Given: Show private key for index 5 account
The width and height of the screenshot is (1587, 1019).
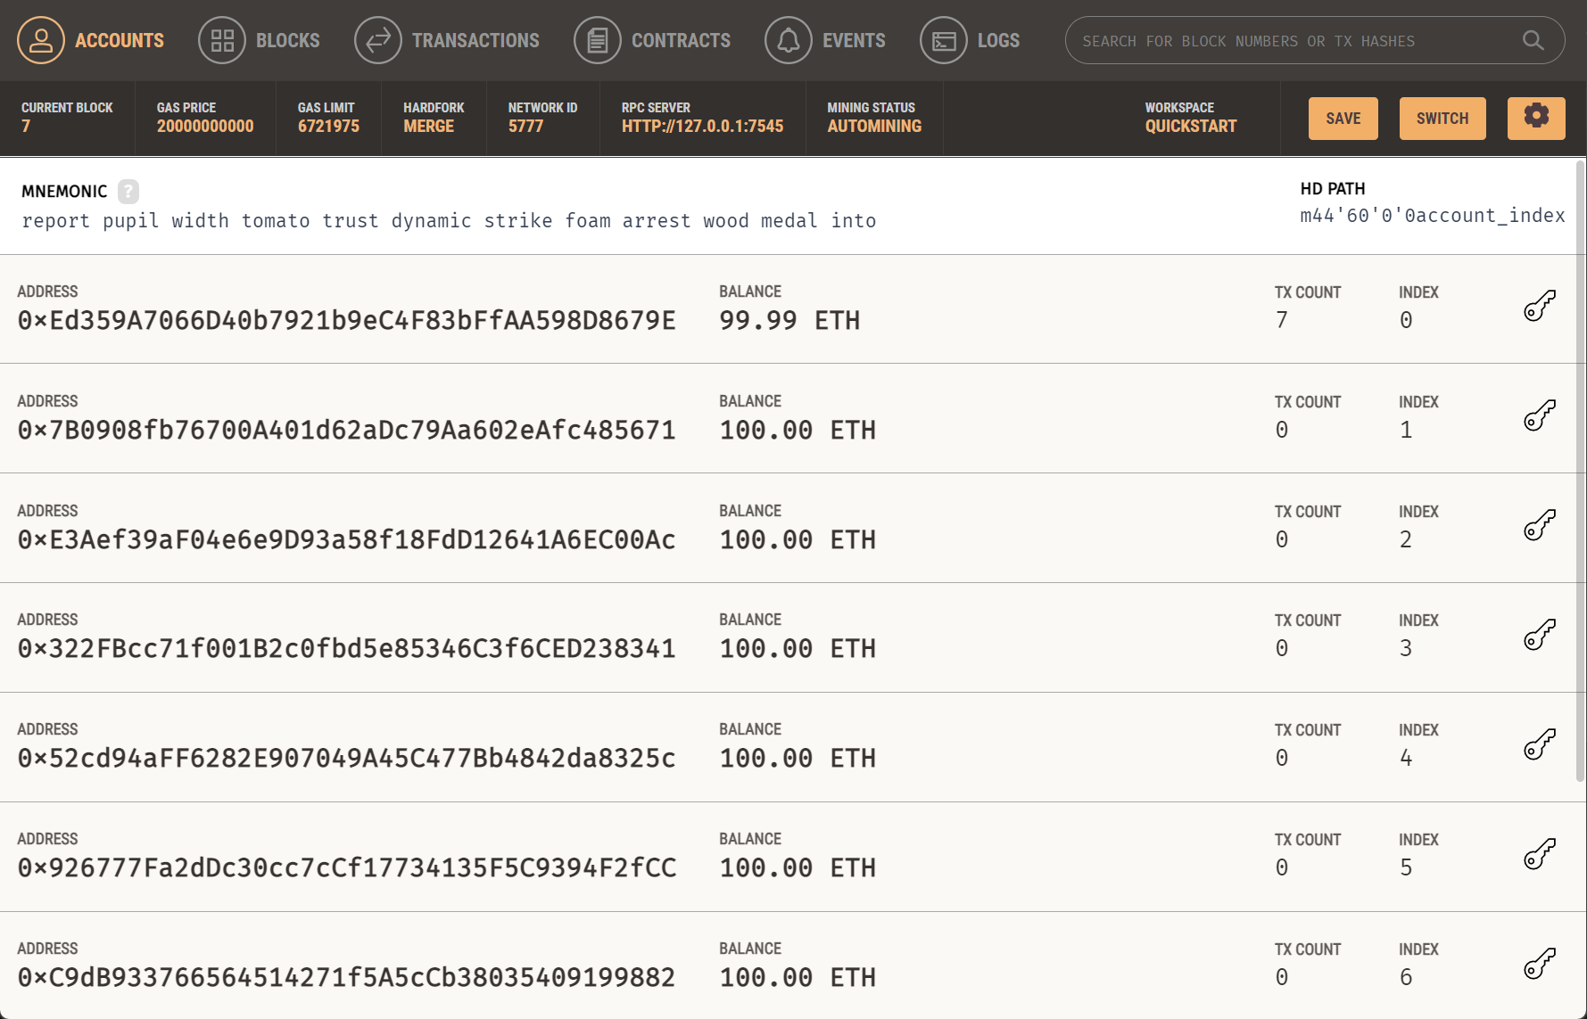Looking at the screenshot, I should click(x=1540, y=854).
